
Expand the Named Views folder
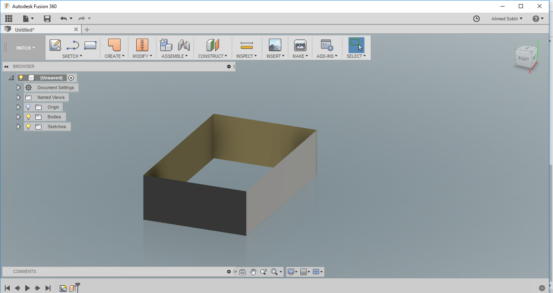tap(18, 97)
